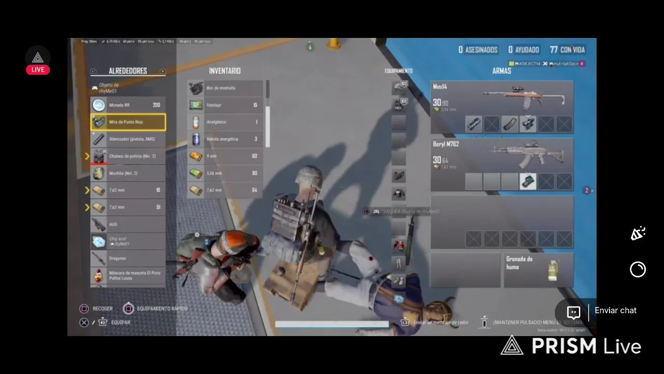
Task: Click the 77 CON VIDA counter
Action: point(568,50)
